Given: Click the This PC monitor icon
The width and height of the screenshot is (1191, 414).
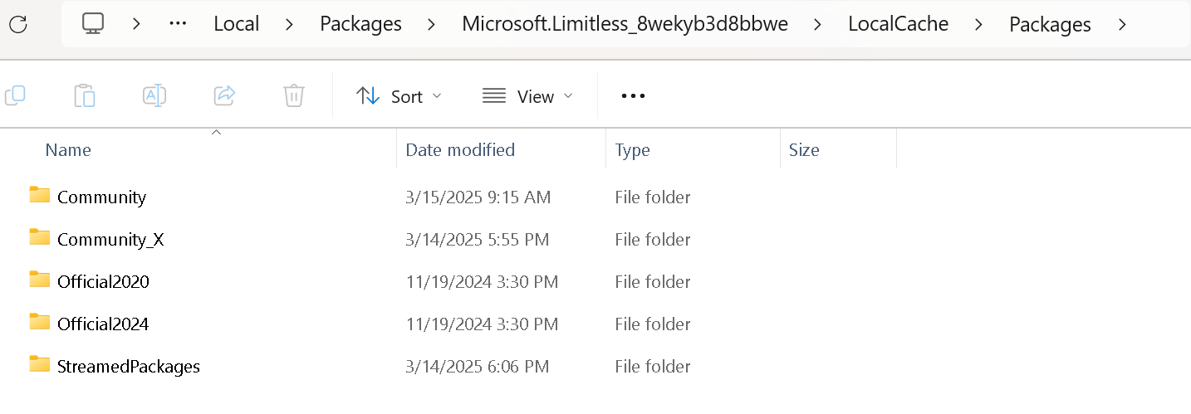Looking at the screenshot, I should [93, 24].
